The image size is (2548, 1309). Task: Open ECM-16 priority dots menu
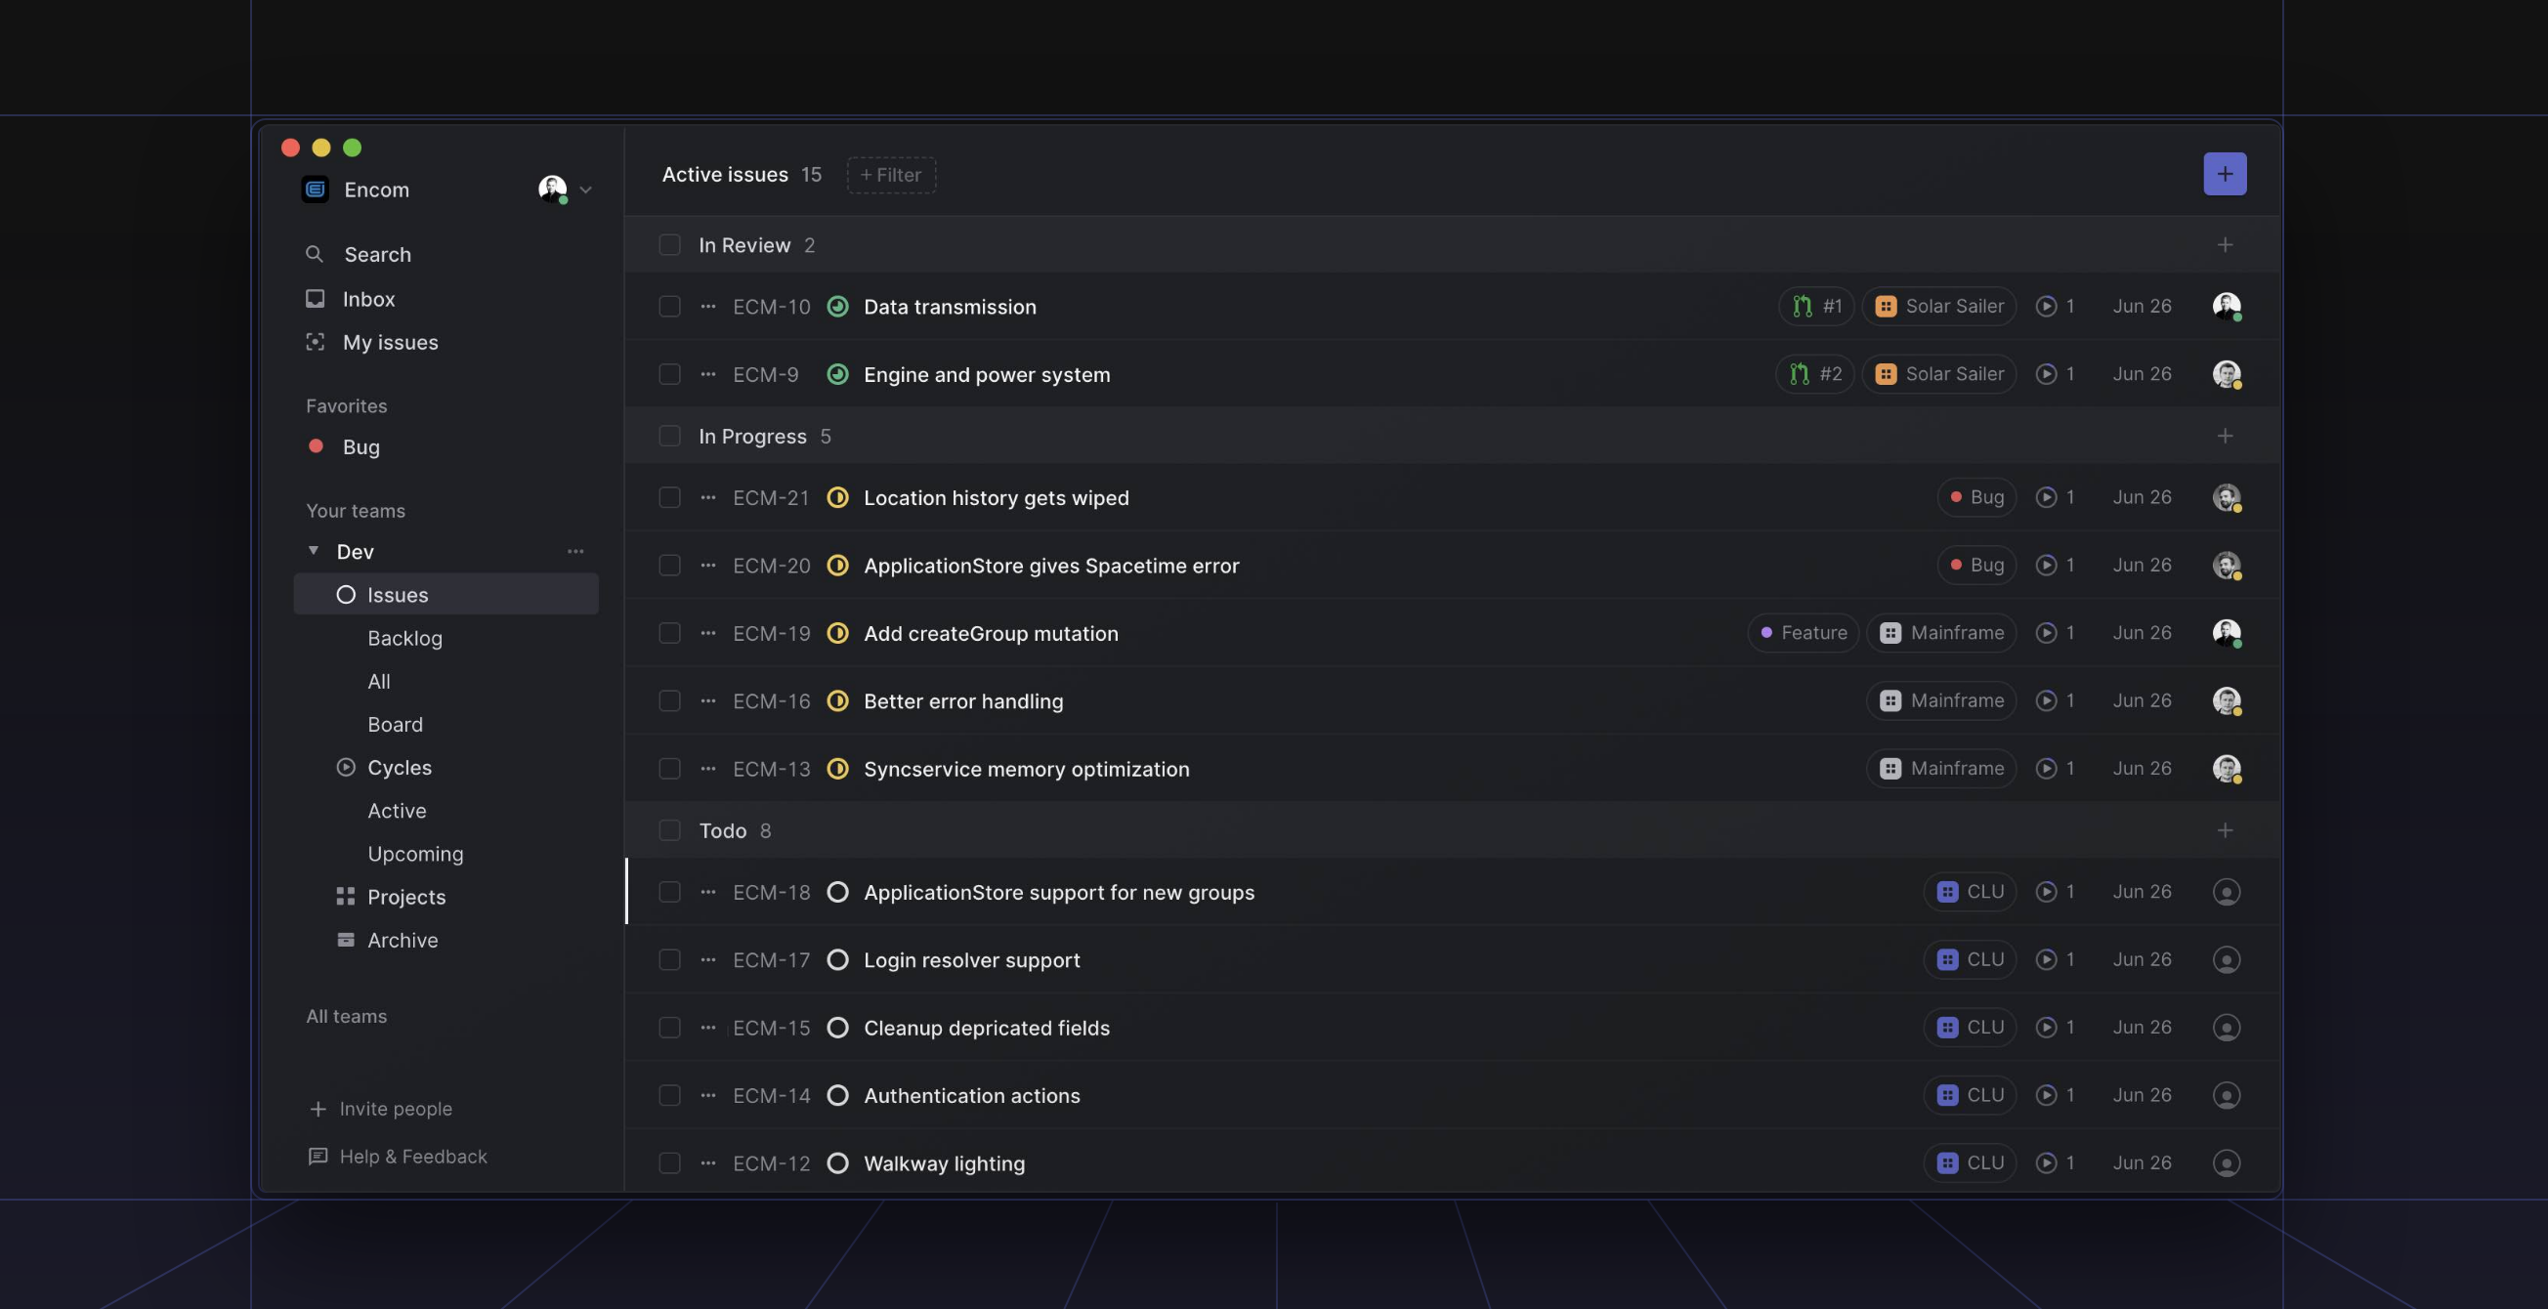coord(708,701)
